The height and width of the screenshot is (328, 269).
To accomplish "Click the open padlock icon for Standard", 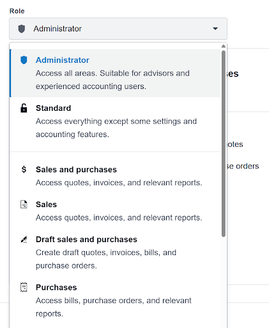I will point(24,108).
